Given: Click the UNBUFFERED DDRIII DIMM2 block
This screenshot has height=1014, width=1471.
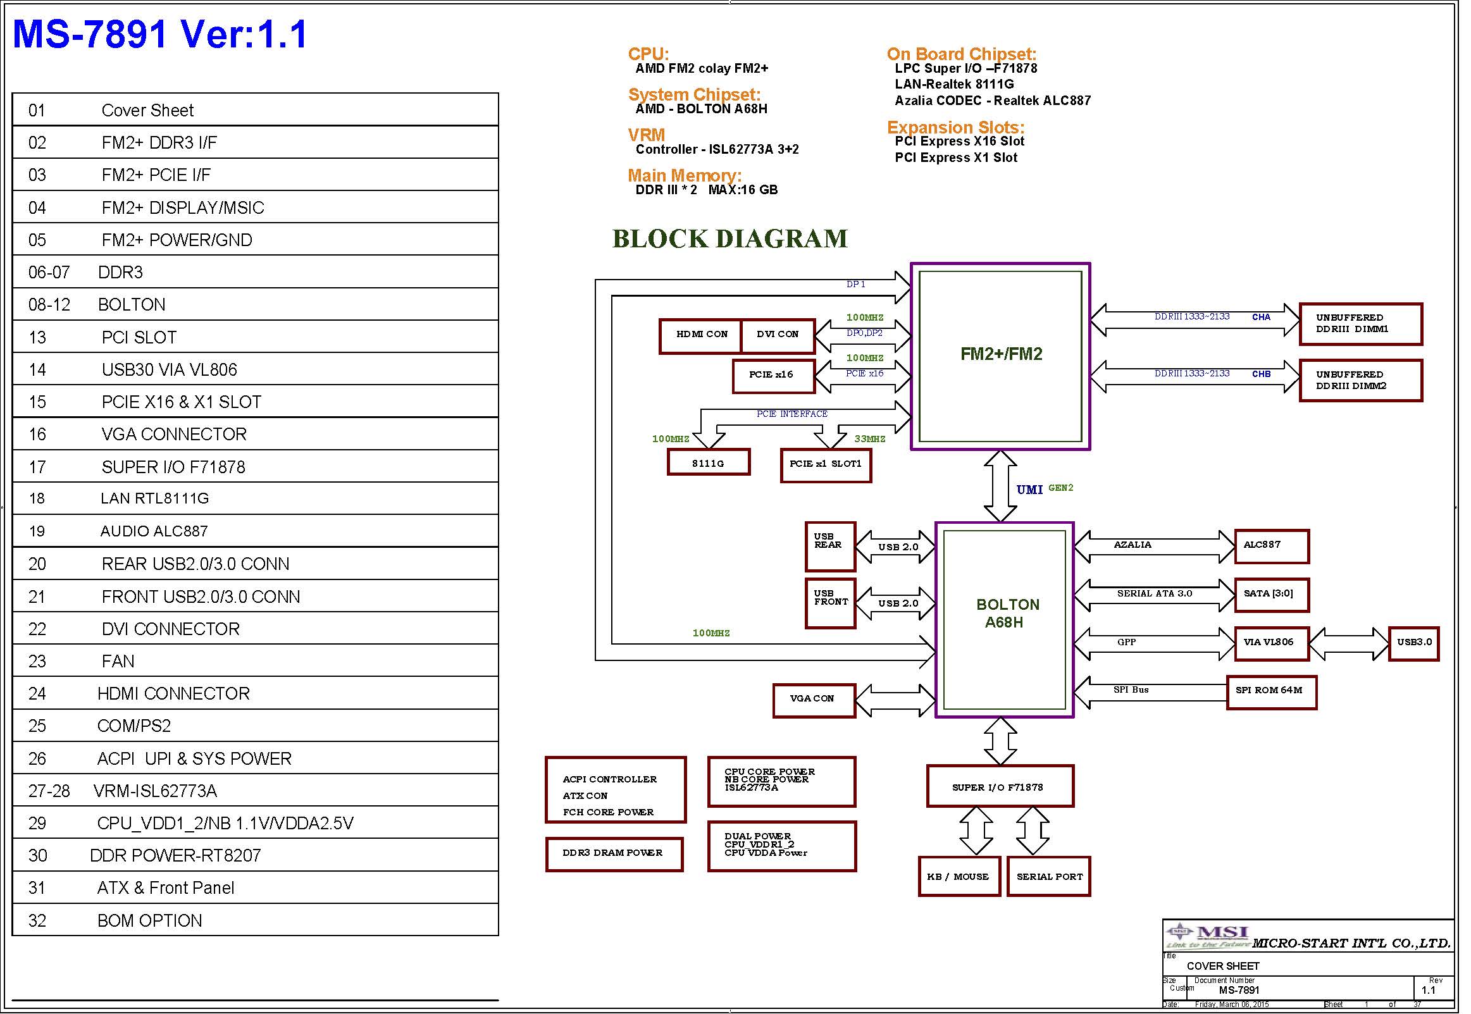Looking at the screenshot, I should coord(1361,381).
